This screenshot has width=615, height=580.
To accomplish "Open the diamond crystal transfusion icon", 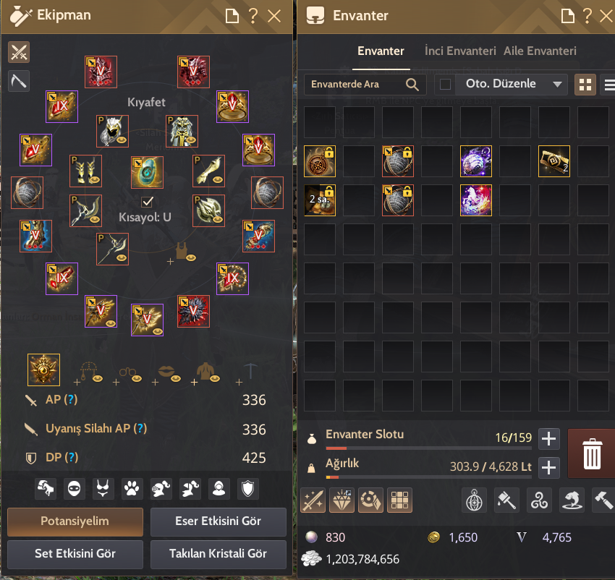I will pyautogui.click(x=342, y=500).
